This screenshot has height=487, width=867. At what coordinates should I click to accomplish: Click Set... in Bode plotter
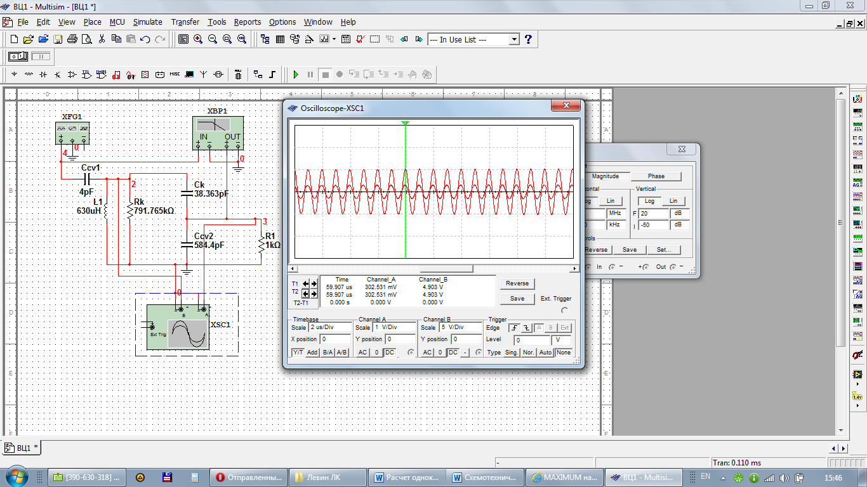point(664,250)
